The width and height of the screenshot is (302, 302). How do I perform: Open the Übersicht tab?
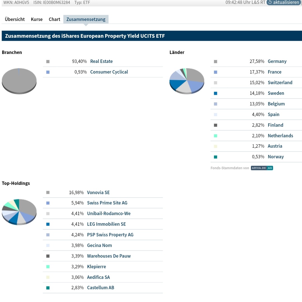[15, 19]
